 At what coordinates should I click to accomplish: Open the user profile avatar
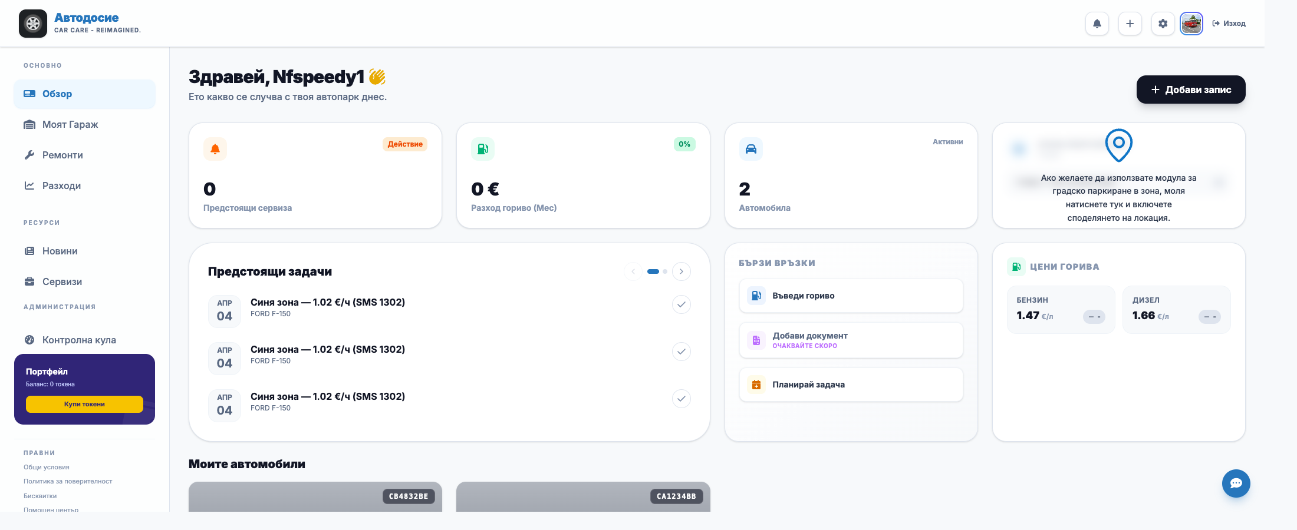[1191, 24]
